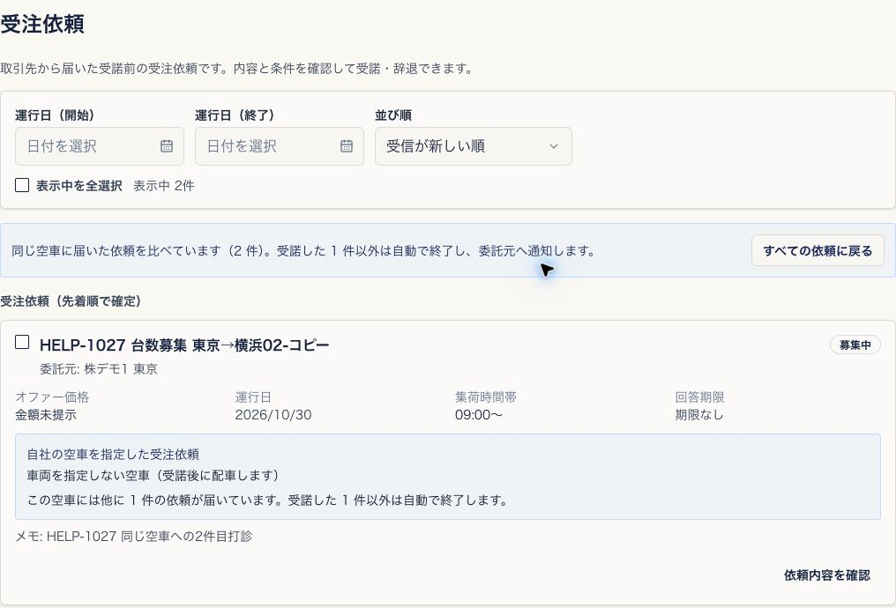The image size is (896, 608).
Task: Click 自社の空車を指定した受注依頼 text
Action: tap(113, 455)
